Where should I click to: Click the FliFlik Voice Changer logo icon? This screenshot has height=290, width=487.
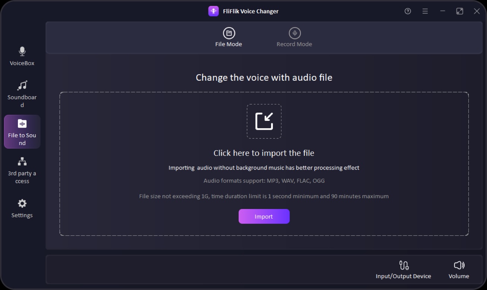coord(213,11)
